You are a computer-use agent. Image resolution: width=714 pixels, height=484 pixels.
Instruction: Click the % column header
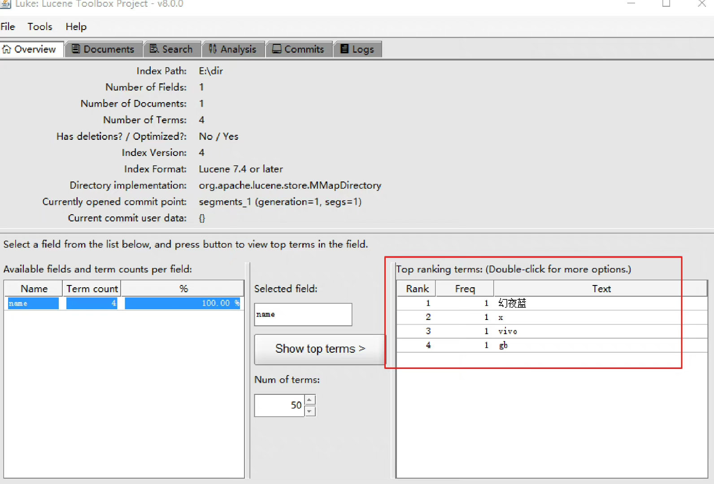coord(183,289)
